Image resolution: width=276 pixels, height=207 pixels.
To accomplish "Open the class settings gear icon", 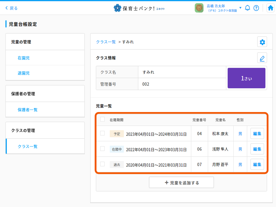I will pos(262,42).
